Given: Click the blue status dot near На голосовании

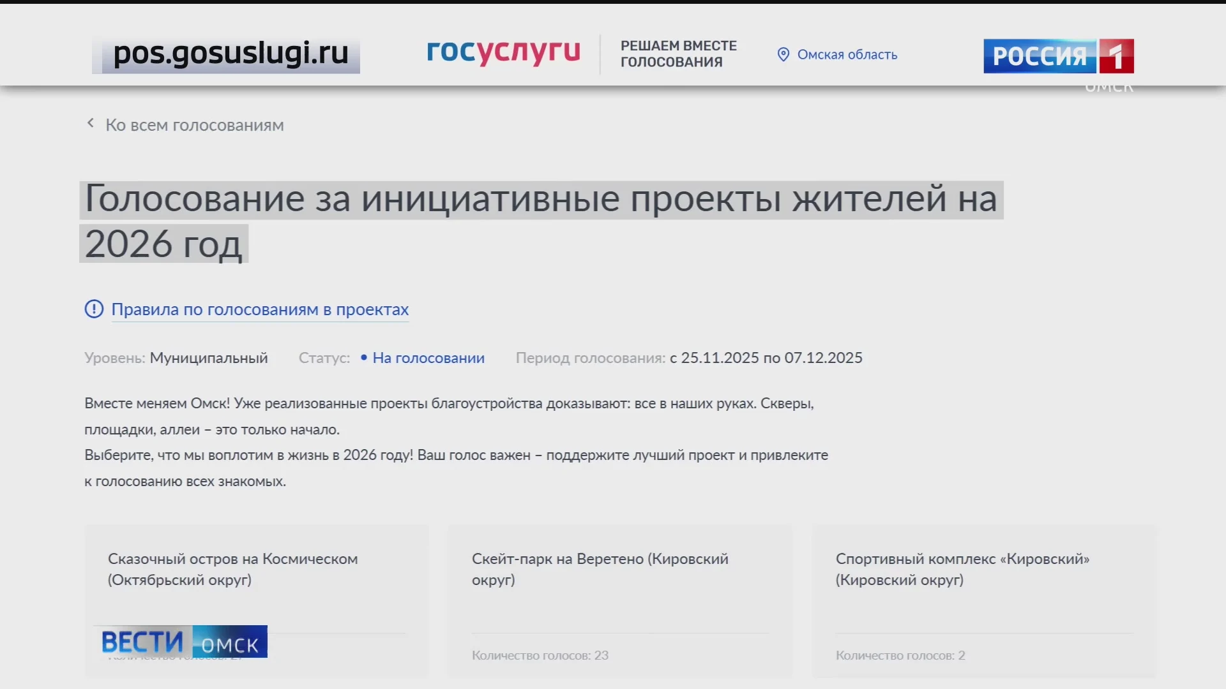Looking at the screenshot, I should pyautogui.click(x=363, y=358).
